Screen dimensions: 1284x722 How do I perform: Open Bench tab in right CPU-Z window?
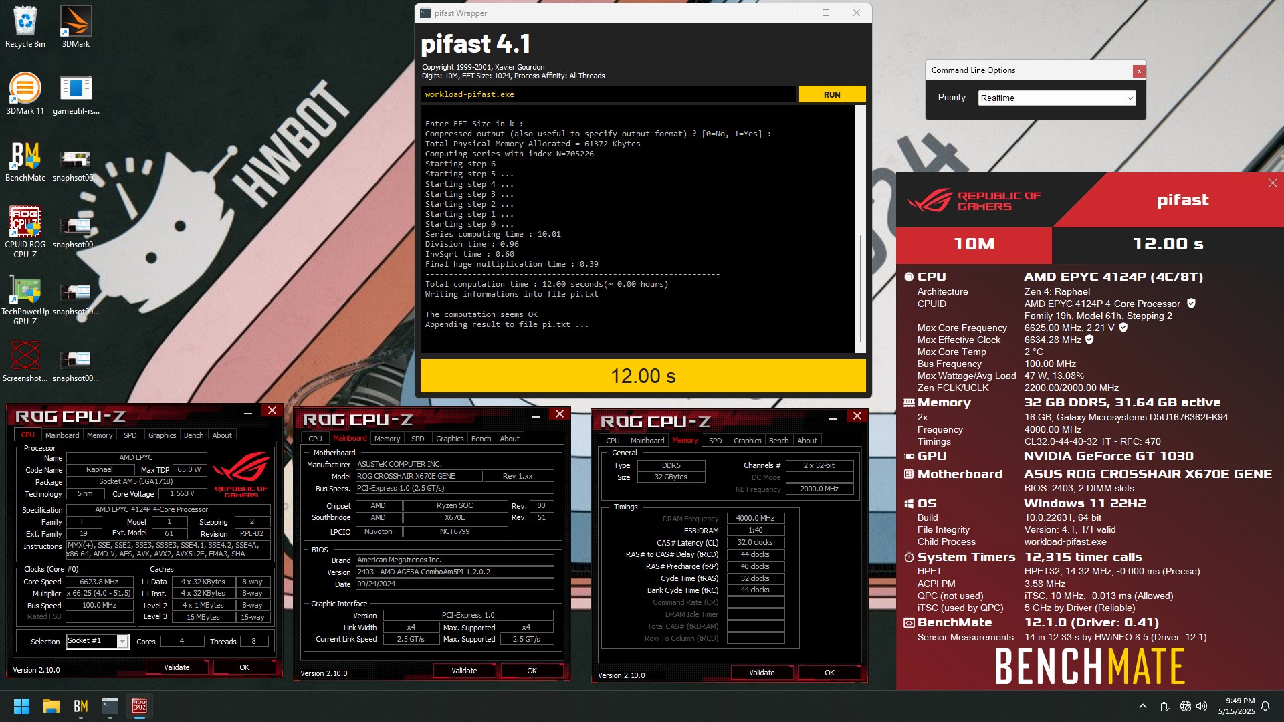tap(778, 441)
